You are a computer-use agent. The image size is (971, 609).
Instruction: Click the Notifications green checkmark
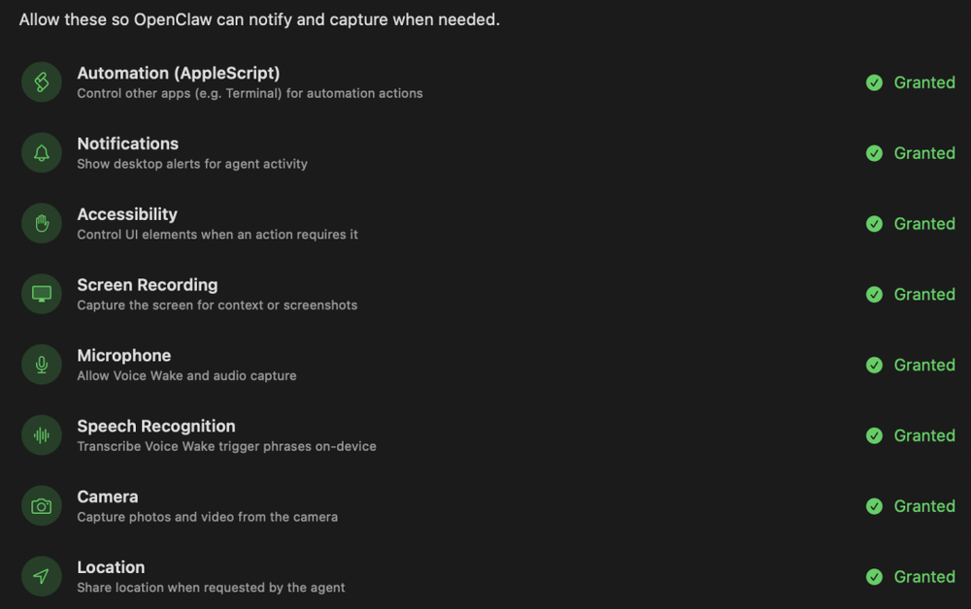coord(874,153)
